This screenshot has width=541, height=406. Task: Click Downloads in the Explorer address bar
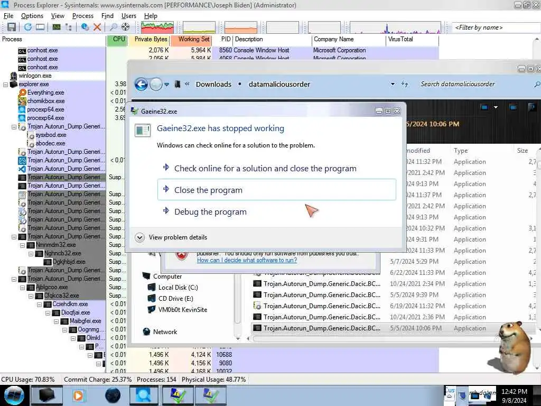point(213,85)
